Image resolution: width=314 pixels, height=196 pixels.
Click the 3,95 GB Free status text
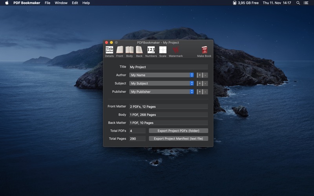248,3
